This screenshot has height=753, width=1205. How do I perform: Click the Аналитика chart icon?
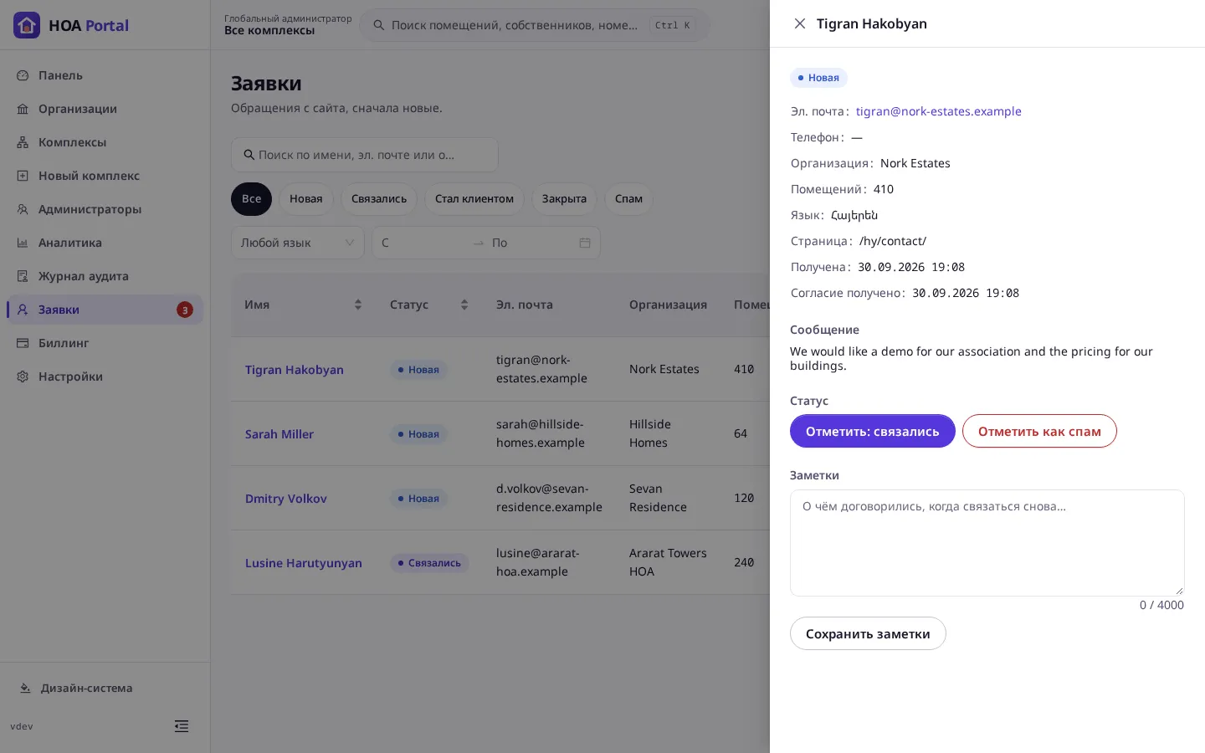[23, 243]
